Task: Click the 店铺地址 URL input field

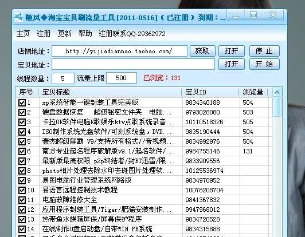Action: [x=119, y=51]
